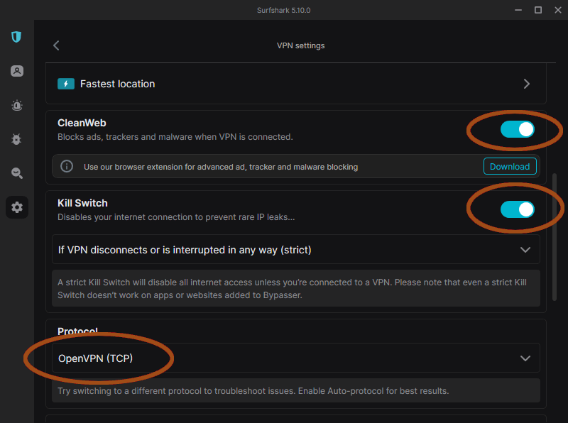Open the Settings gear icon in sidebar
This screenshot has height=423, width=568.
[16, 207]
